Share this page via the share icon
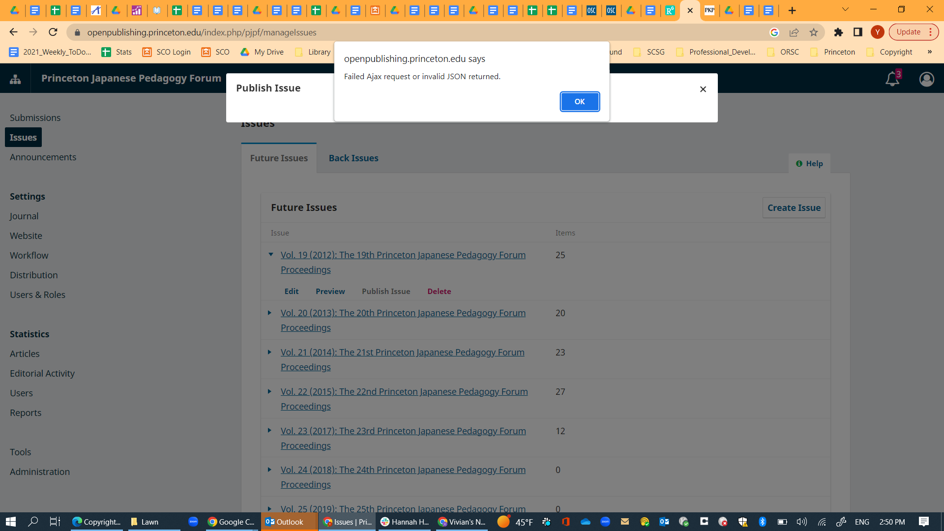This screenshot has height=531, width=944. pos(794,32)
